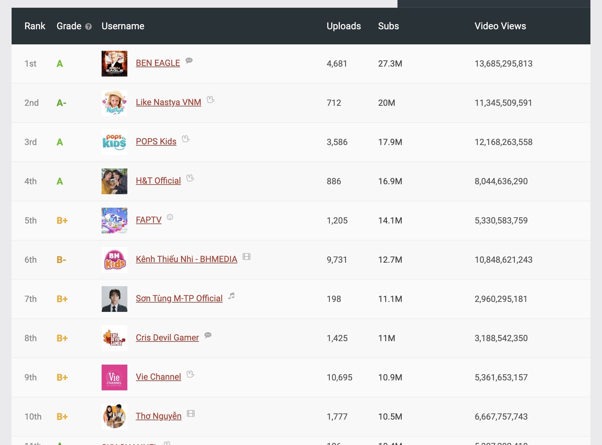Click the Vie Channel pink logo thumbnail
The height and width of the screenshot is (445, 602).
[114, 377]
